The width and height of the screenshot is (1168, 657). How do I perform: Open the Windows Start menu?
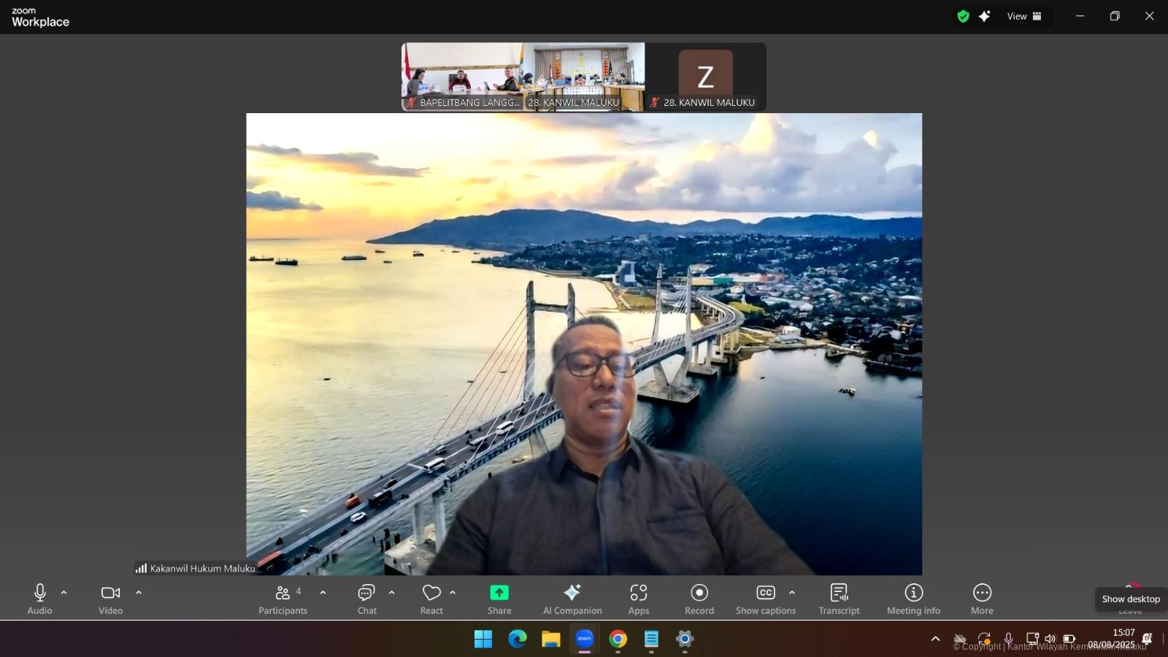coord(483,639)
